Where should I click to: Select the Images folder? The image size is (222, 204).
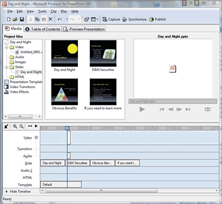(x=21, y=62)
